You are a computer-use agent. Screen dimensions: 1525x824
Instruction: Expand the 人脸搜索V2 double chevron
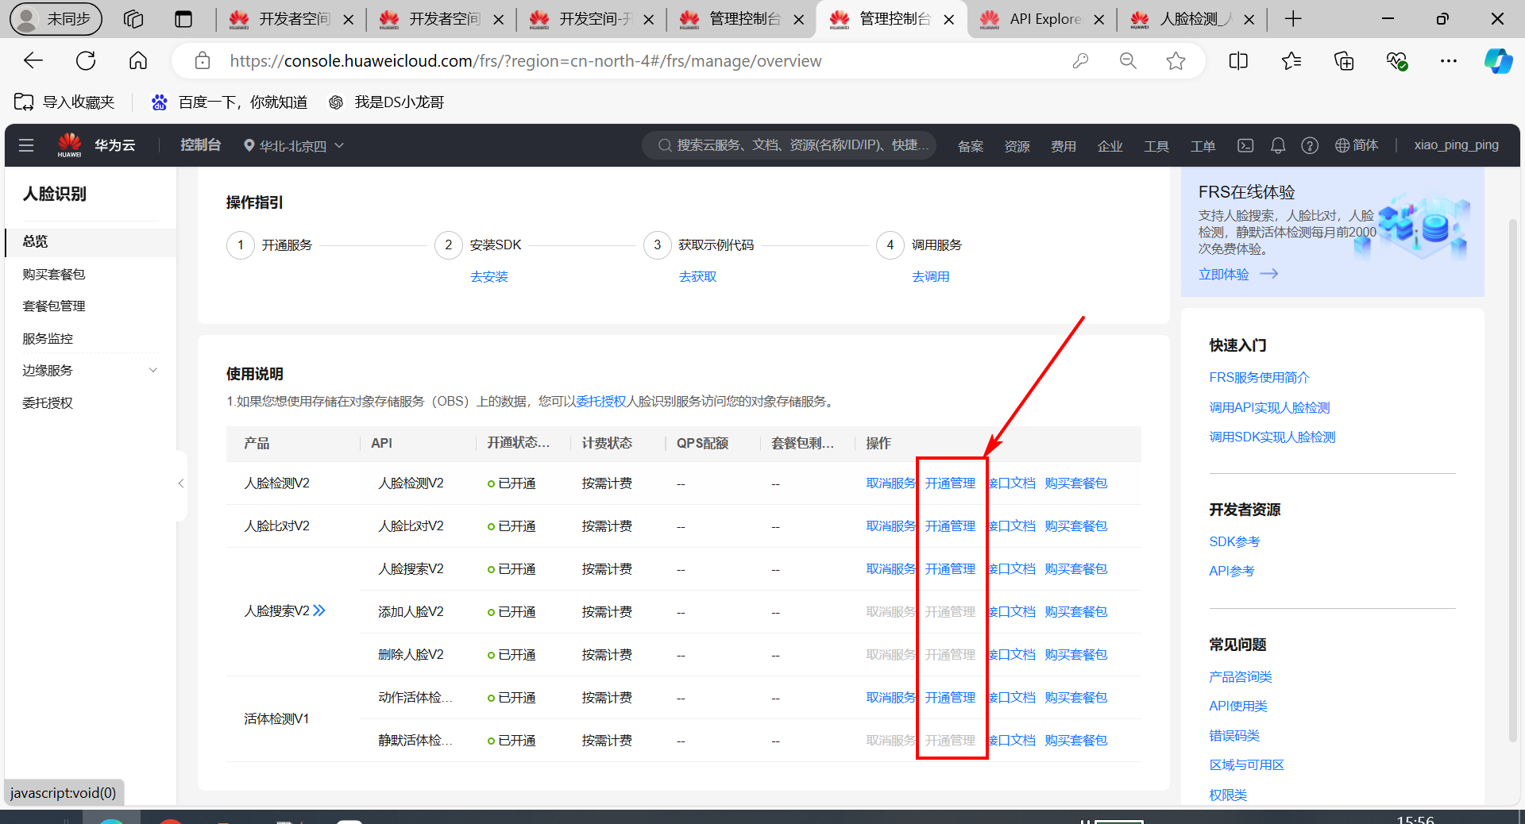(319, 610)
